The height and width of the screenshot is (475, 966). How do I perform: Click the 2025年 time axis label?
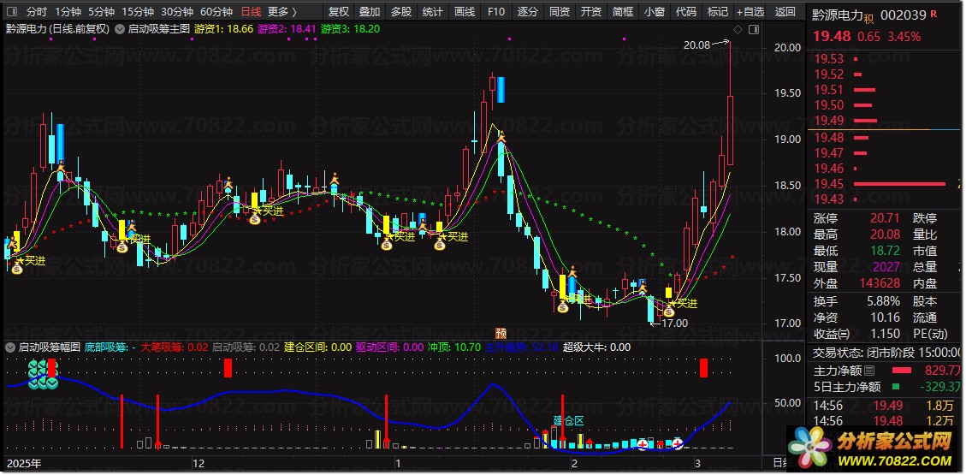[x=23, y=463]
